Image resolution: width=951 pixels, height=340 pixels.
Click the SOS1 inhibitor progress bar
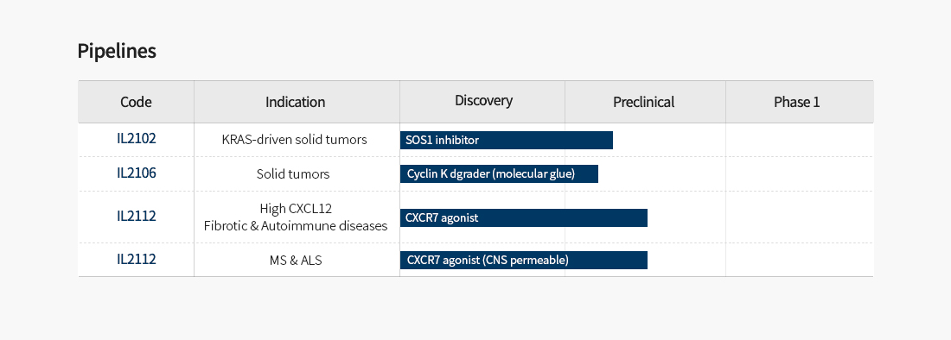click(x=507, y=140)
